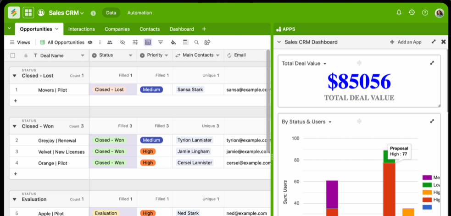Viewport: 451px width, 216px height.
Task: Switch to the Data tab
Action: [x=111, y=13]
